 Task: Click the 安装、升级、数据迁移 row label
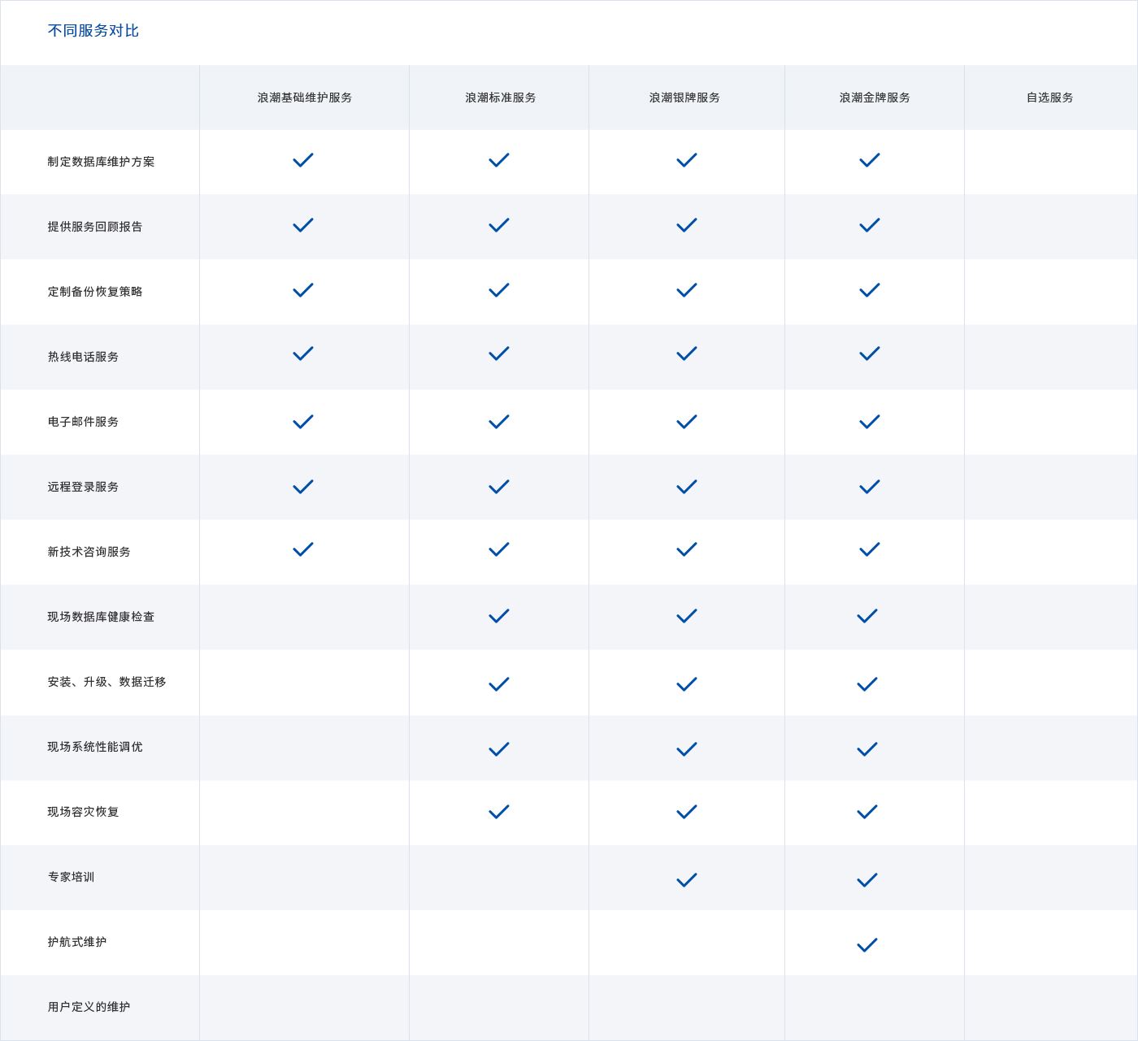coord(106,682)
